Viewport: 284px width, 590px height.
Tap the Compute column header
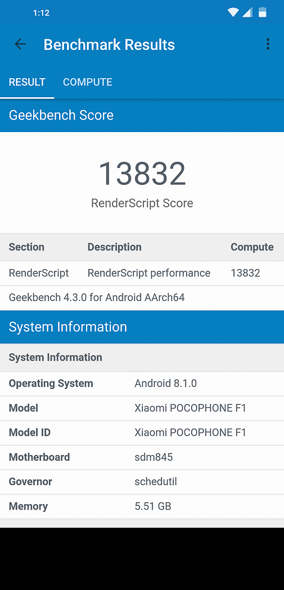pos(252,247)
